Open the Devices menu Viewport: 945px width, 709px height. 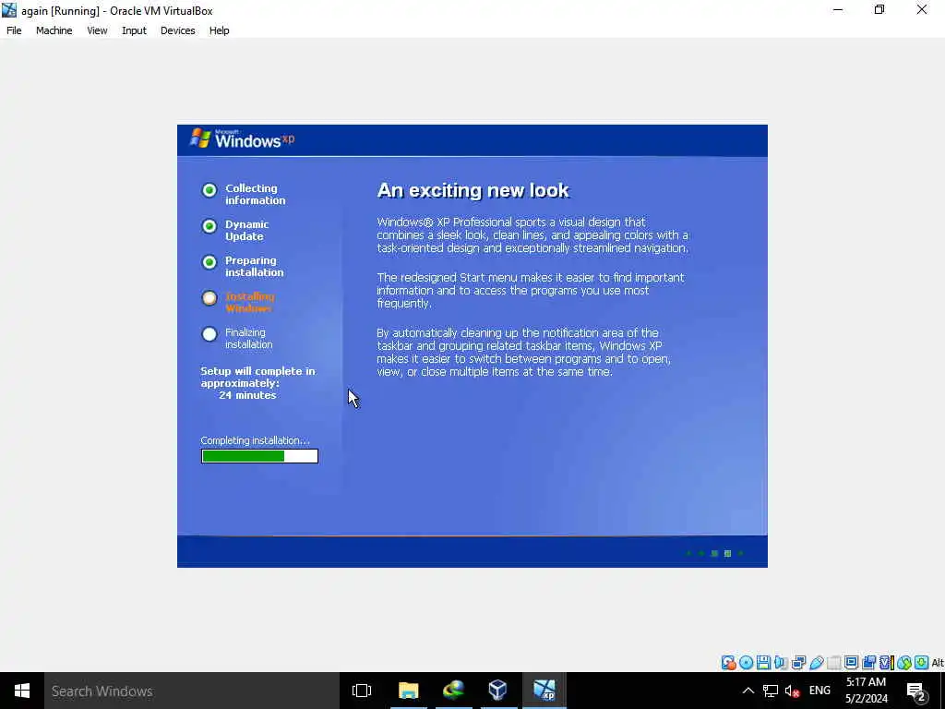click(178, 30)
